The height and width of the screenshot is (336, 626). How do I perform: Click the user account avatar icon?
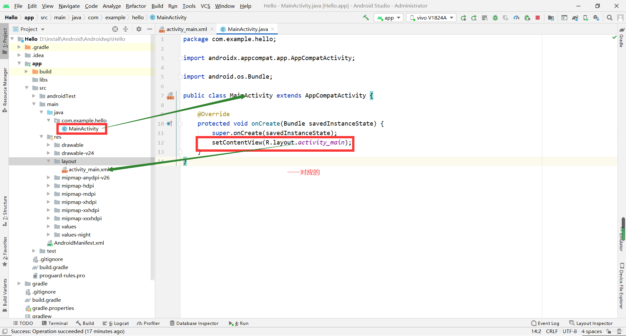tap(620, 18)
